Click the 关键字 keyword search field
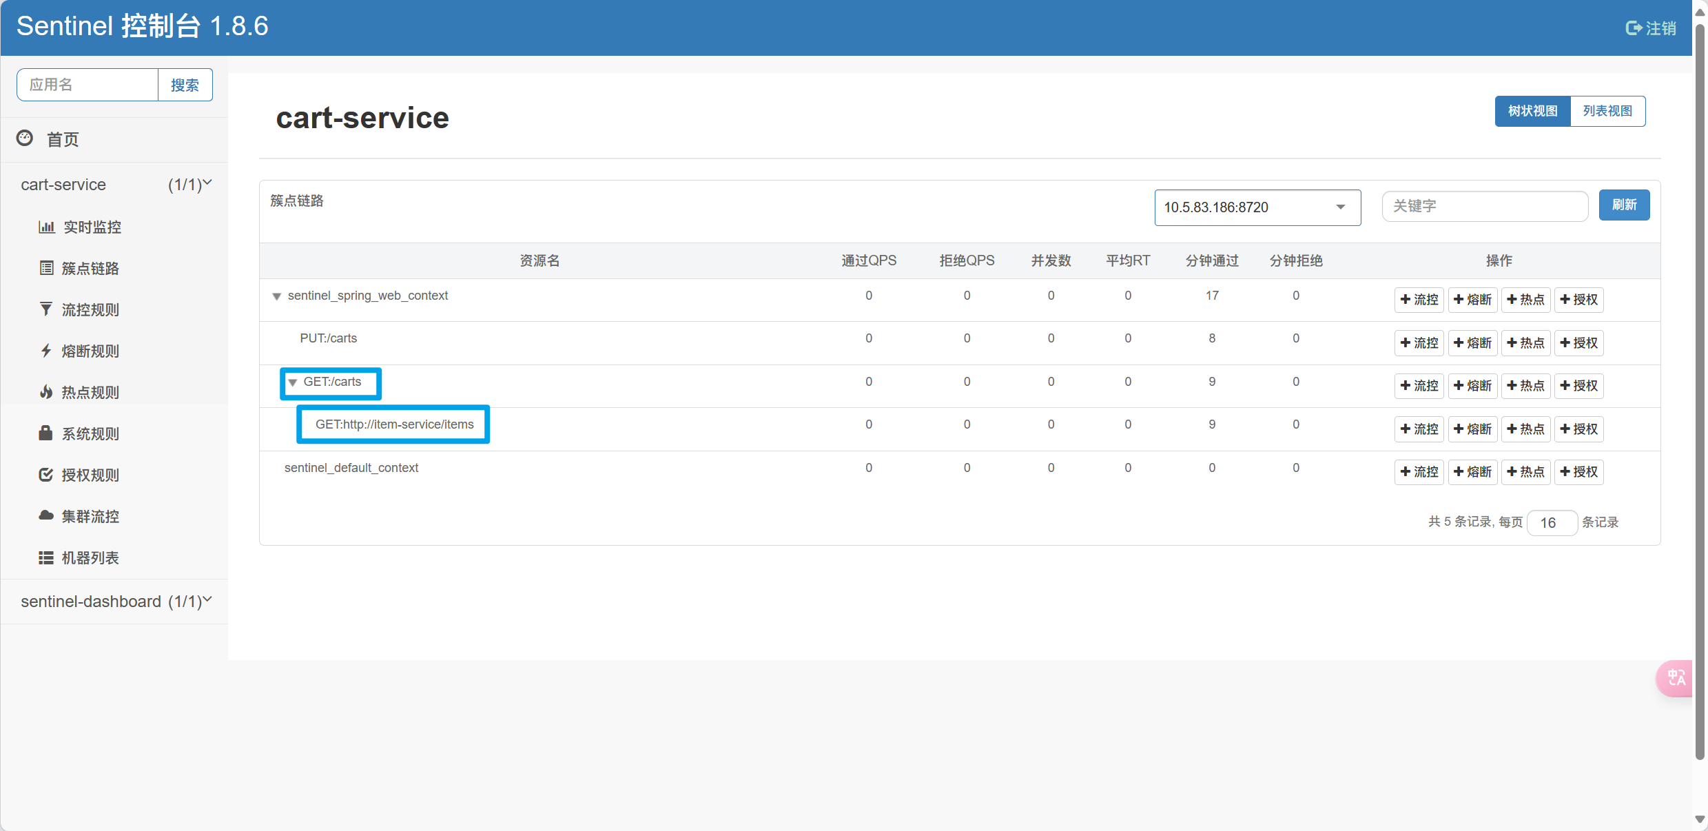The height and width of the screenshot is (831, 1708). (x=1484, y=206)
